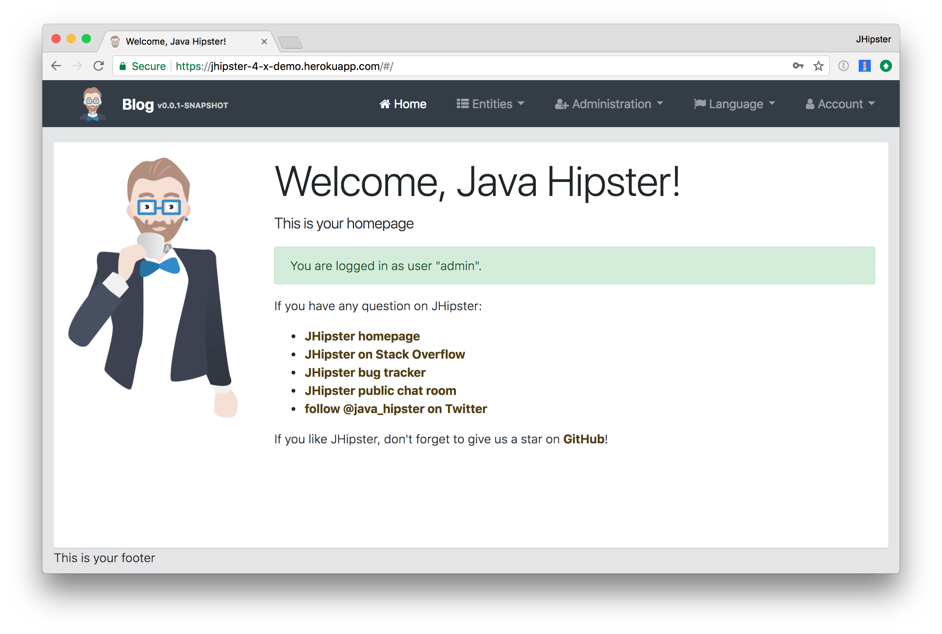This screenshot has height=634, width=942.
Task: Click the browser back arrow
Action: click(x=56, y=66)
